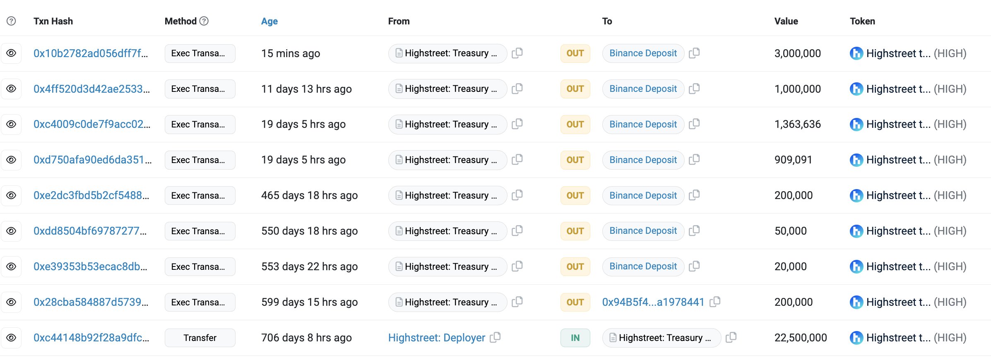Copy the Highstreet: Deployer address
The image size is (991, 360).
click(x=495, y=338)
